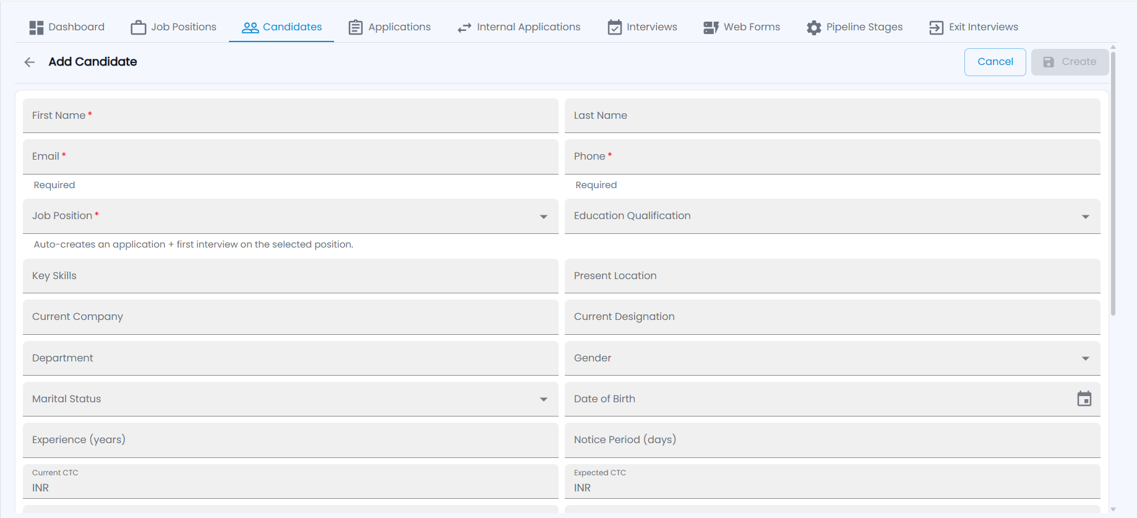The height and width of the screenshot is (518, 1137).
Task: Open the Date of Birth calendar picker
Action: 1084,399
